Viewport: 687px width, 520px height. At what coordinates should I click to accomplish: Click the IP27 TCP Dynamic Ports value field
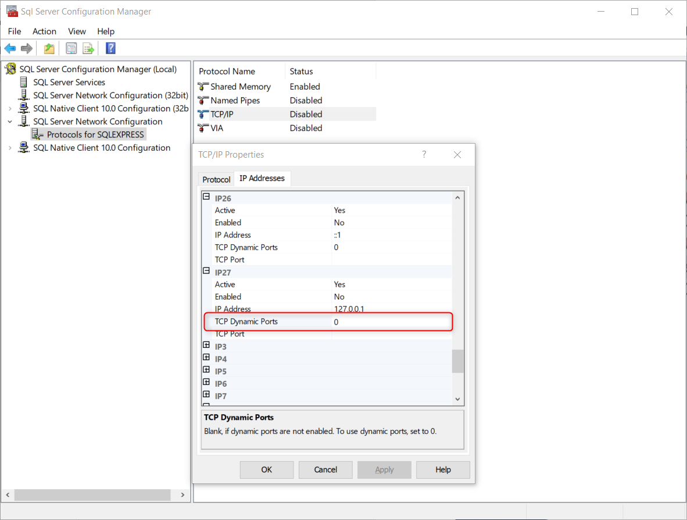point(392,322)
